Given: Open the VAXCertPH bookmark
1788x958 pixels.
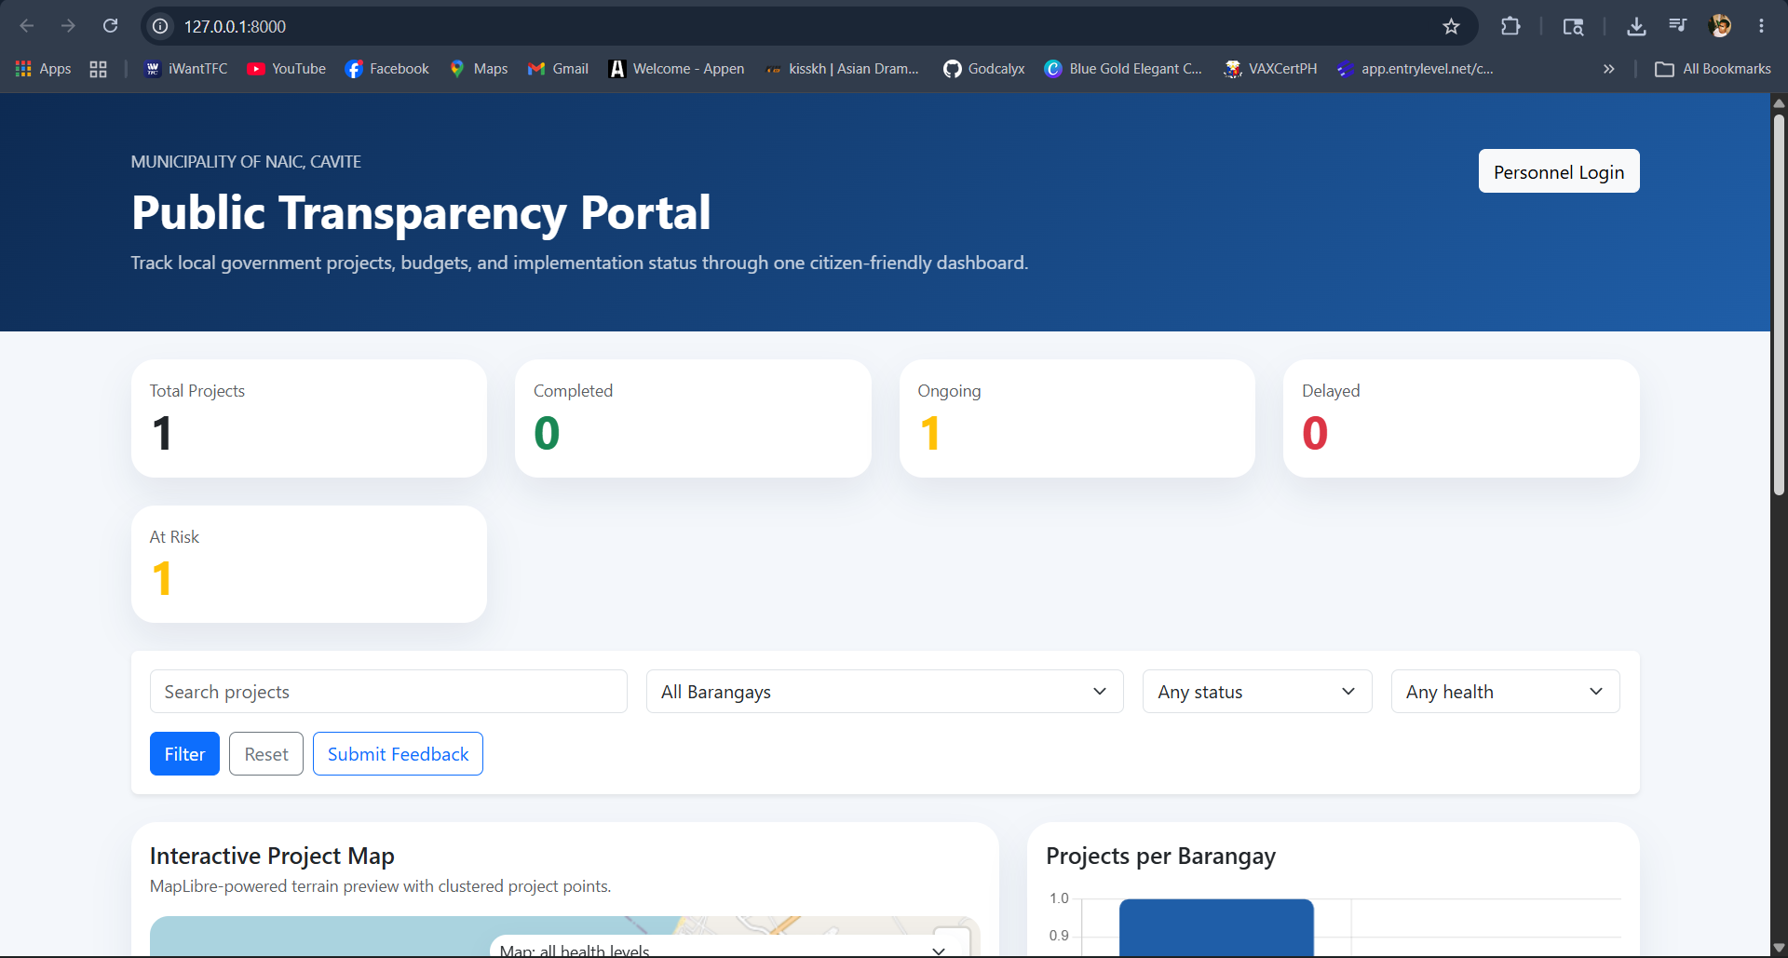Looking at the screenshot, I should click(x=1271, y=69).
